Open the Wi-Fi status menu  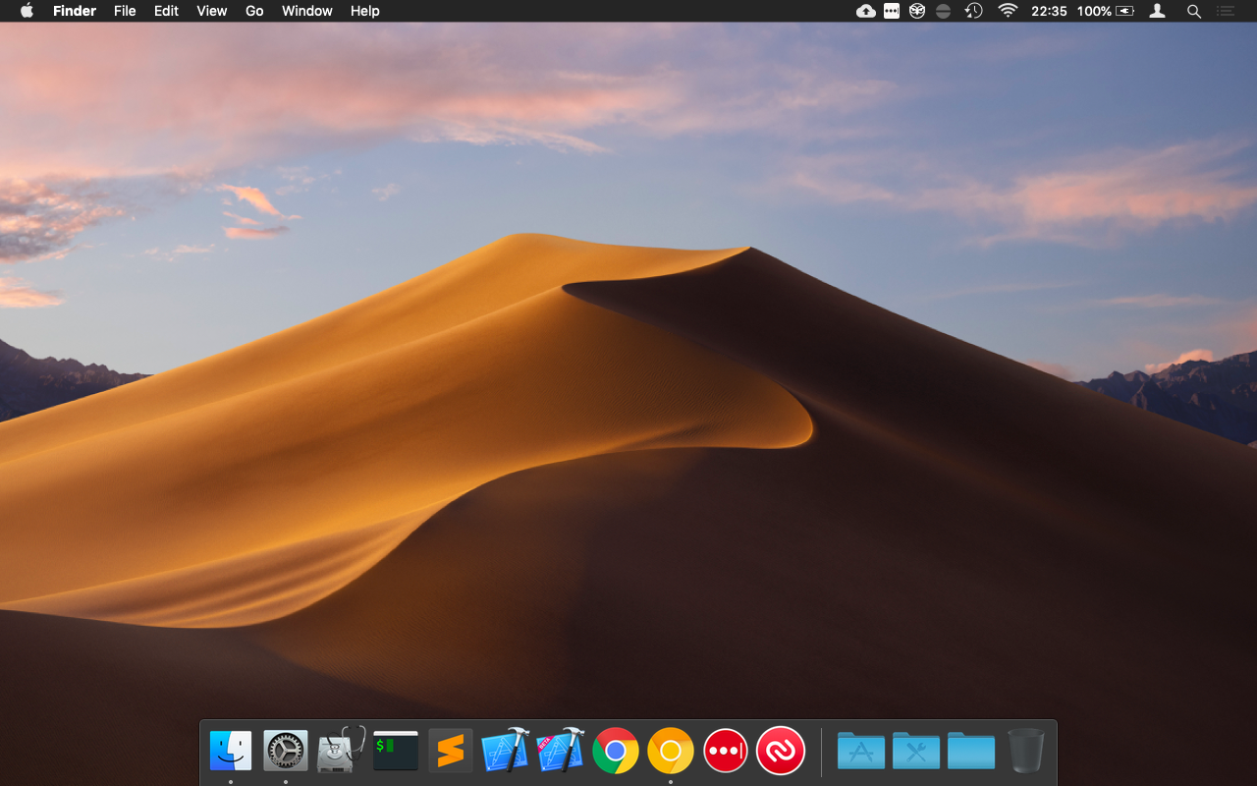pyautogui.click(x=1008, y=11)
